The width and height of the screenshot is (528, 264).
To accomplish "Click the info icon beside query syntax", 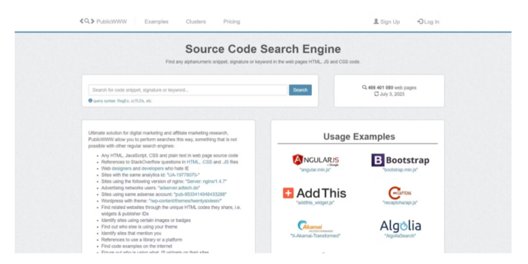I will tap(90, 100).
